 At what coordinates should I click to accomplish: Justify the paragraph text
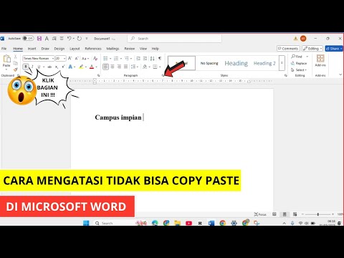pyautogui.click(x=125, y=67)
